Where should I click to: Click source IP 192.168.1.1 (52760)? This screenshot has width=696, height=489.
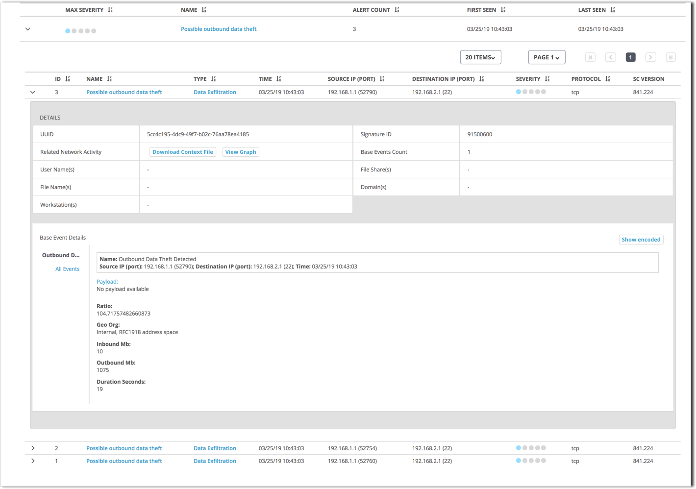pos(352,461)
